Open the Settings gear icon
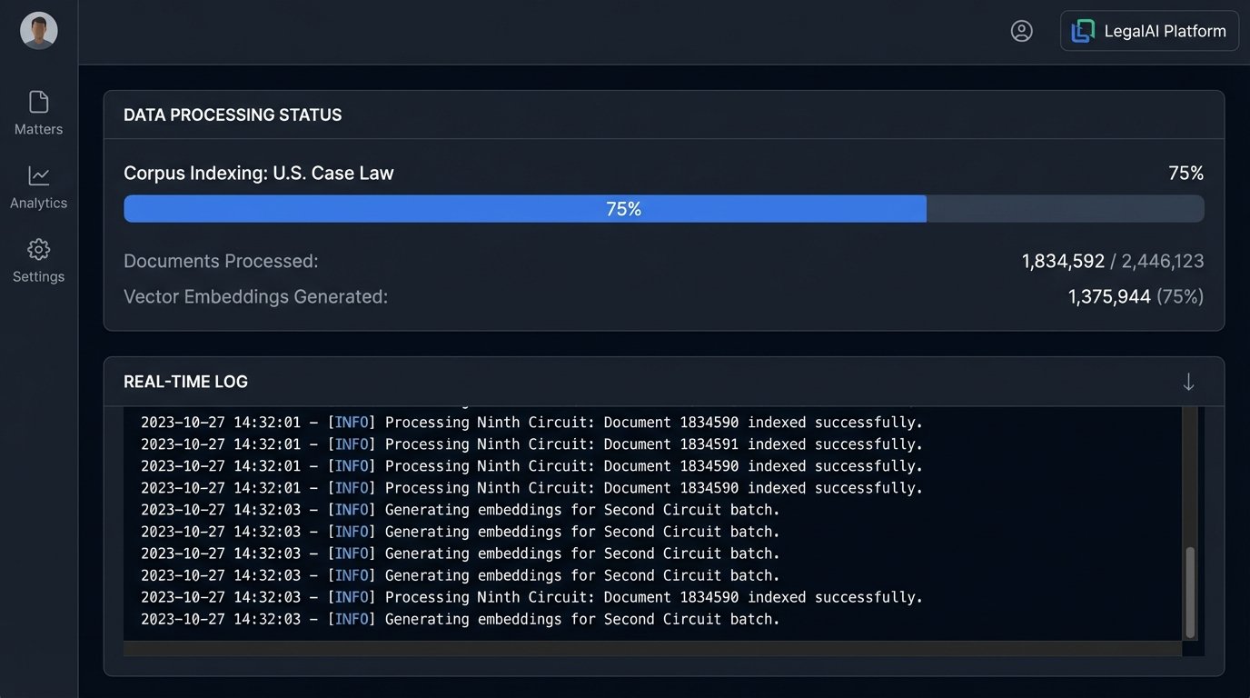Image resolution: width=1250 pixels, height=698 pixels. pyautogui.click(x=38, y=249)
